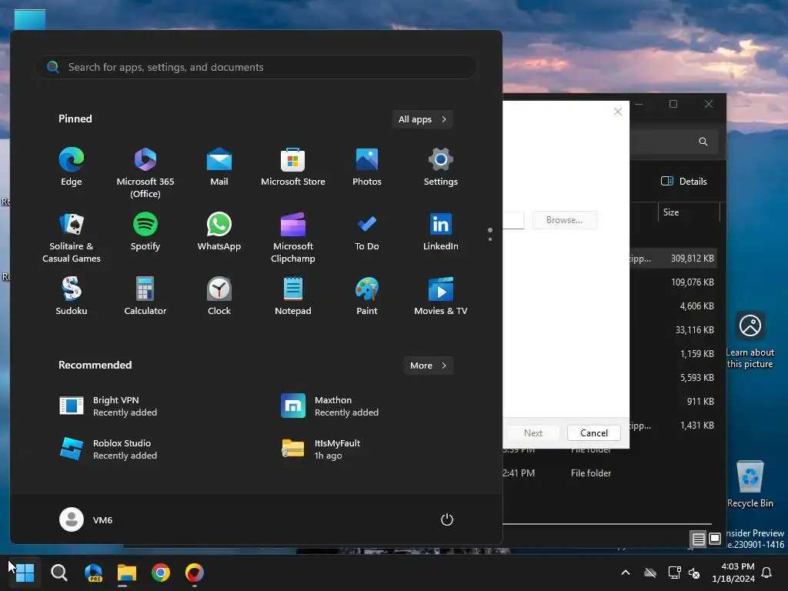Go to next pinned apps page dot
Screen dimensions: 788x591
pyautogui.click(x=490, y=239)
